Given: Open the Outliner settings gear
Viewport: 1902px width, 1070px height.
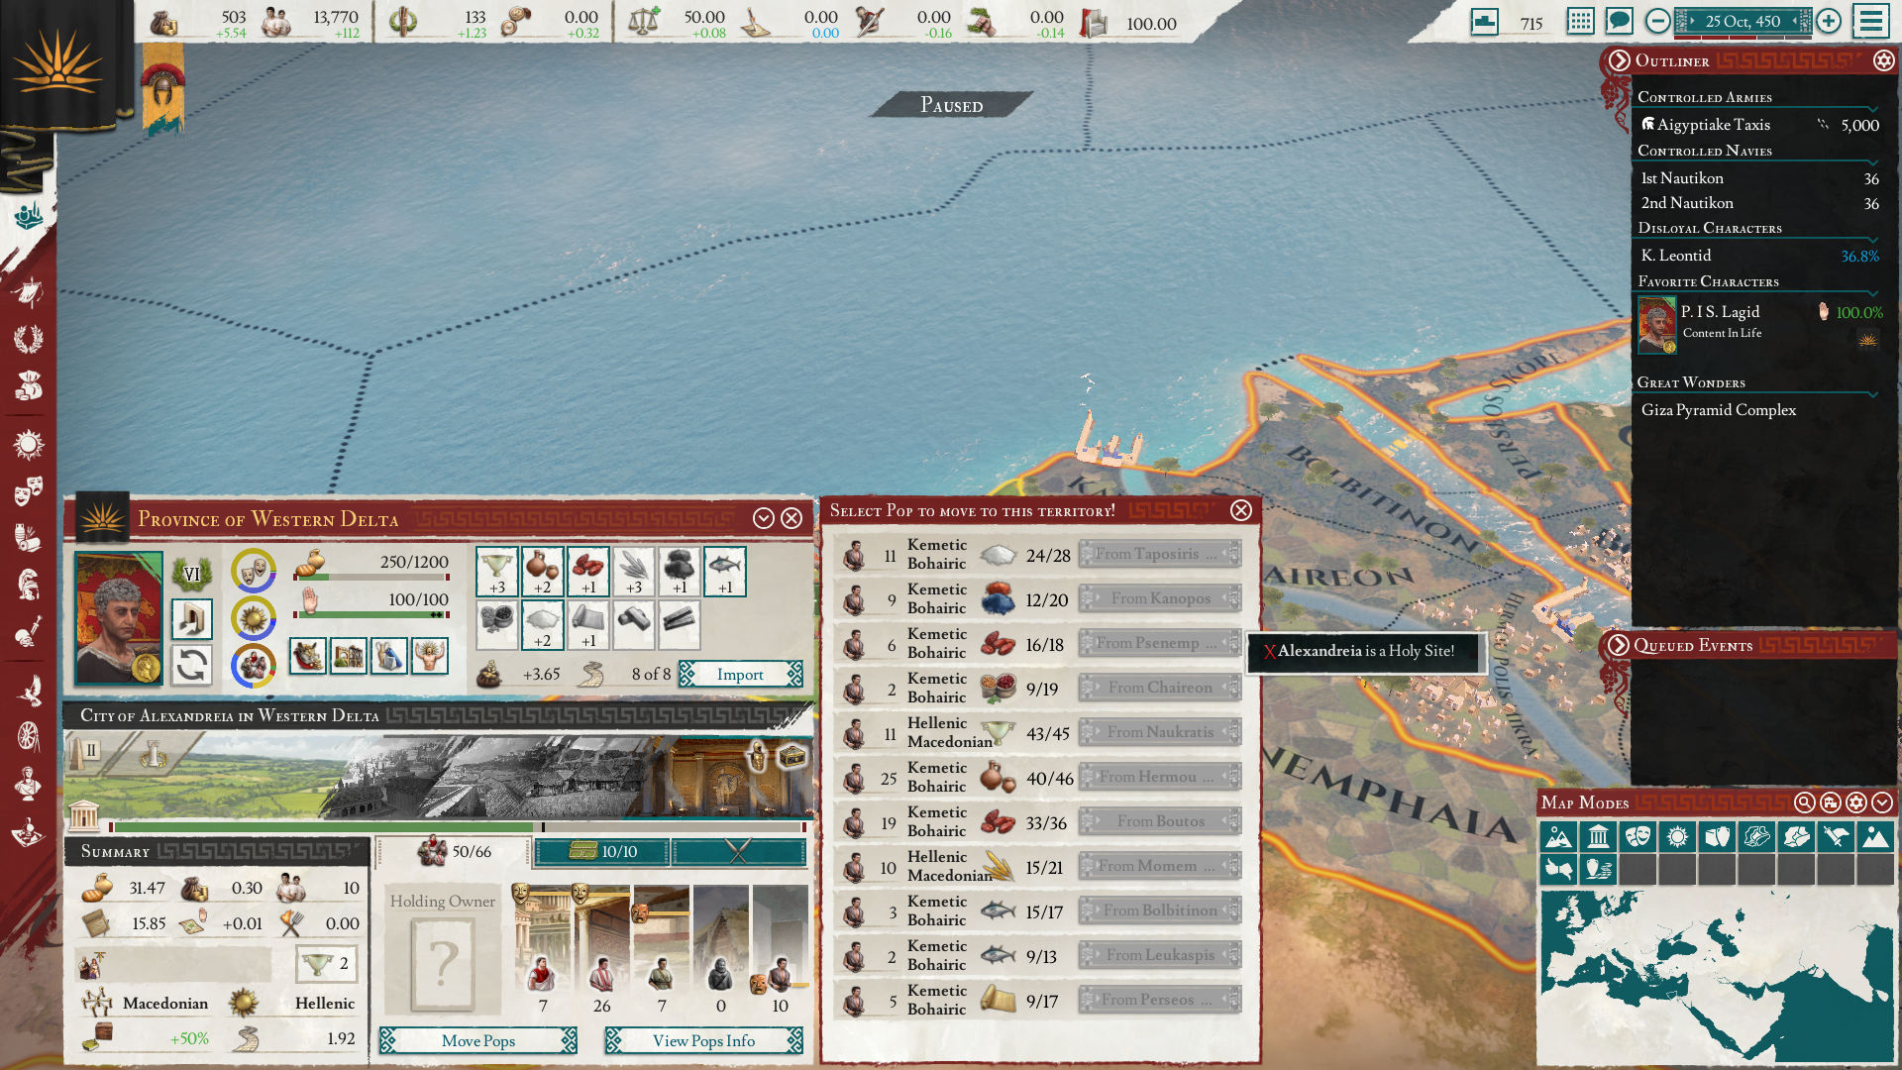Looking at the screenshot, I should point(1883,60).
